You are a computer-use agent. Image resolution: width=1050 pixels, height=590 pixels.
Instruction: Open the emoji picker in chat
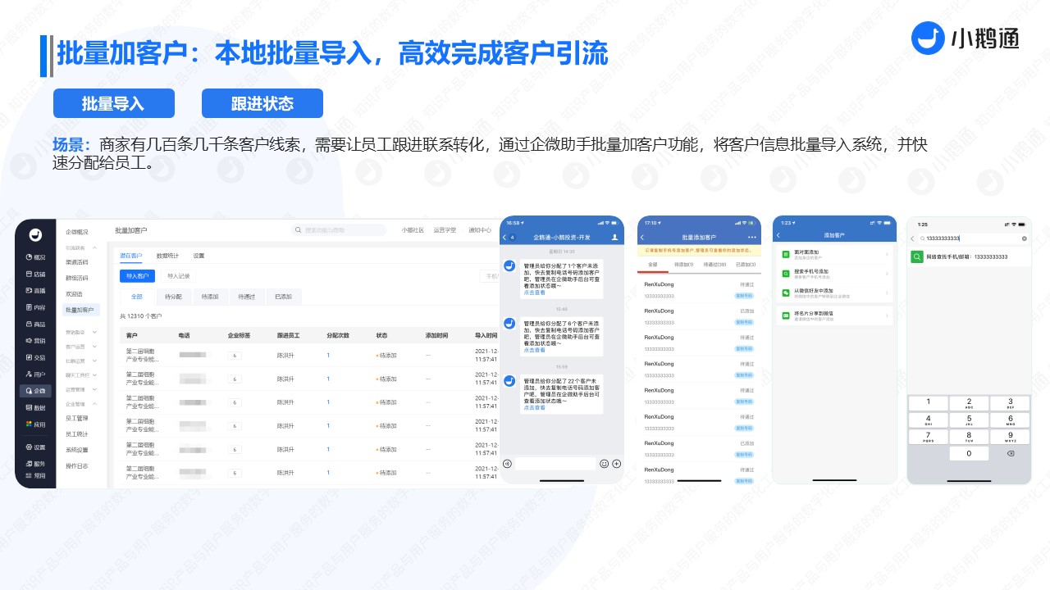pos(605,463)
